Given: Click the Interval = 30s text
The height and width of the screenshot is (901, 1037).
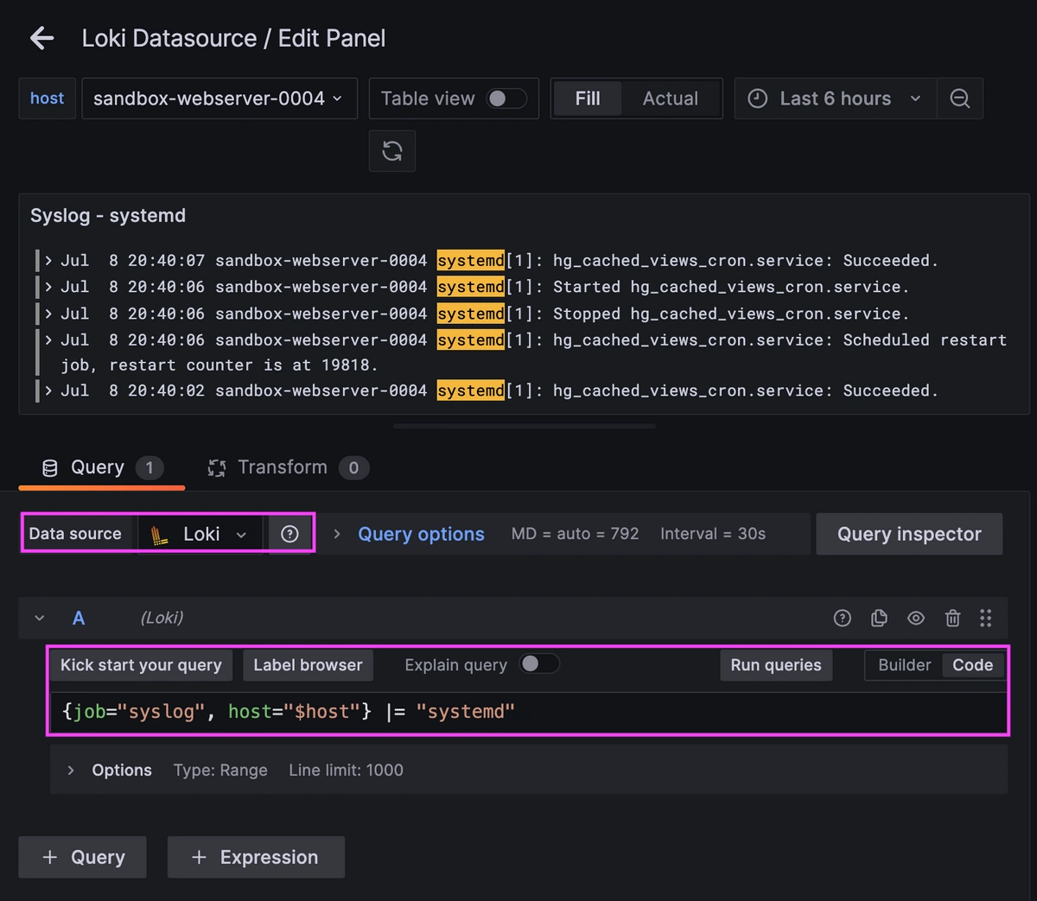Looking at the screenshot, I should pyautogui.click(x=713, y=534).
